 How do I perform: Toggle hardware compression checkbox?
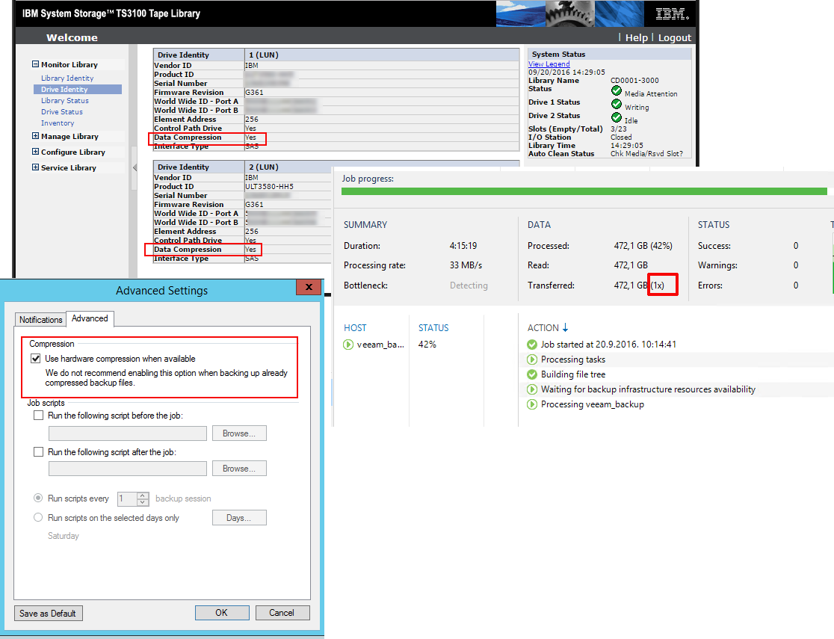click(36, 359)
